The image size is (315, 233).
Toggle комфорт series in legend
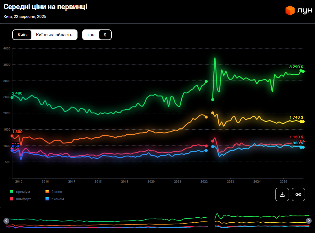tap(24, 199)
